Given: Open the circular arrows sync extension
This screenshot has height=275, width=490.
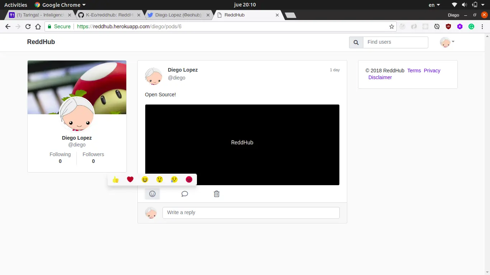Looking at the screenshot, I should pos(437,26).
